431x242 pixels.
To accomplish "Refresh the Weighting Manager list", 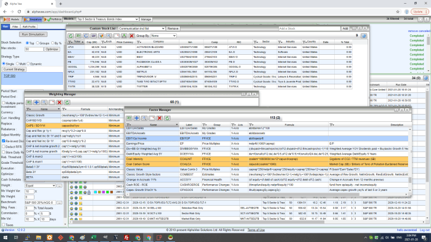I will 67,102.
